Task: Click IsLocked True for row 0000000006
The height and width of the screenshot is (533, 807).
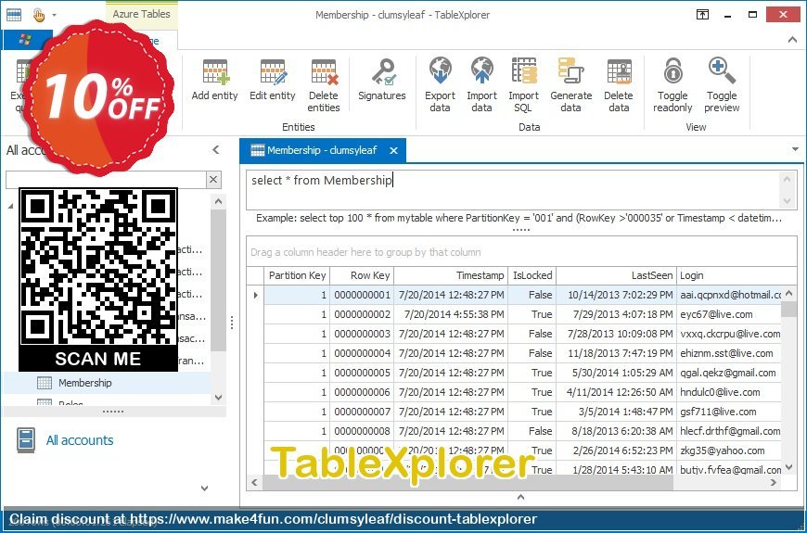Action: (532, 392)
